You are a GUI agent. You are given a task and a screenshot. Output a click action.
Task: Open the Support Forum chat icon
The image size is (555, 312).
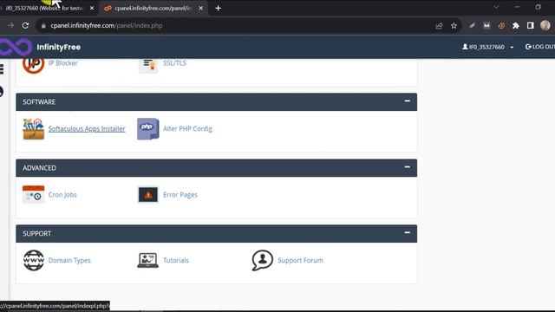[262, 260]
